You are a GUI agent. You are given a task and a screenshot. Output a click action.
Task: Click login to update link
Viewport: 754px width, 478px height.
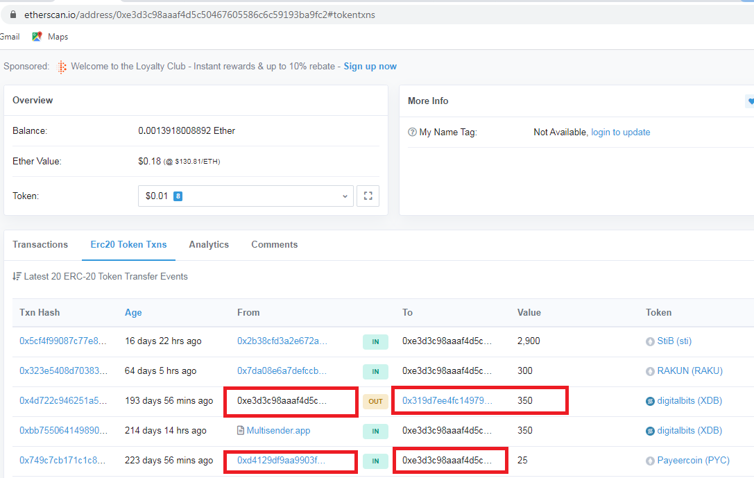click(620, 133)
